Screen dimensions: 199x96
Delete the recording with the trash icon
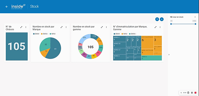[188, 93]
